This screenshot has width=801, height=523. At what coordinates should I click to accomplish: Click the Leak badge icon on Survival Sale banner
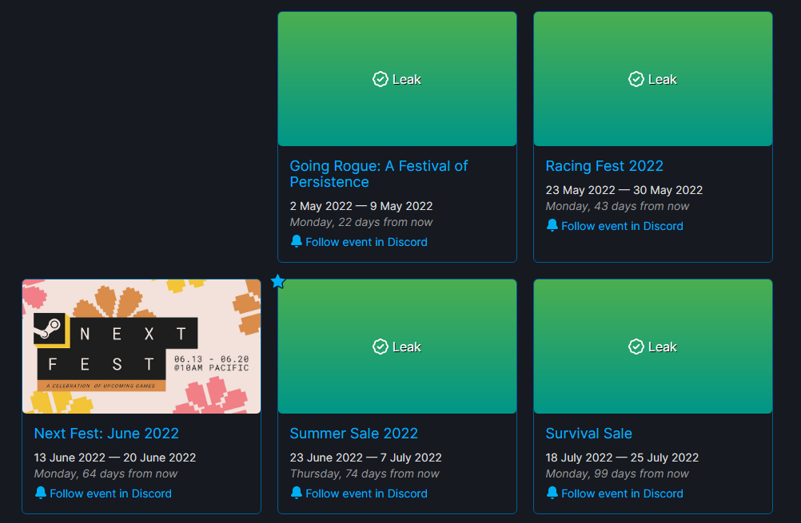coord(636,347)
